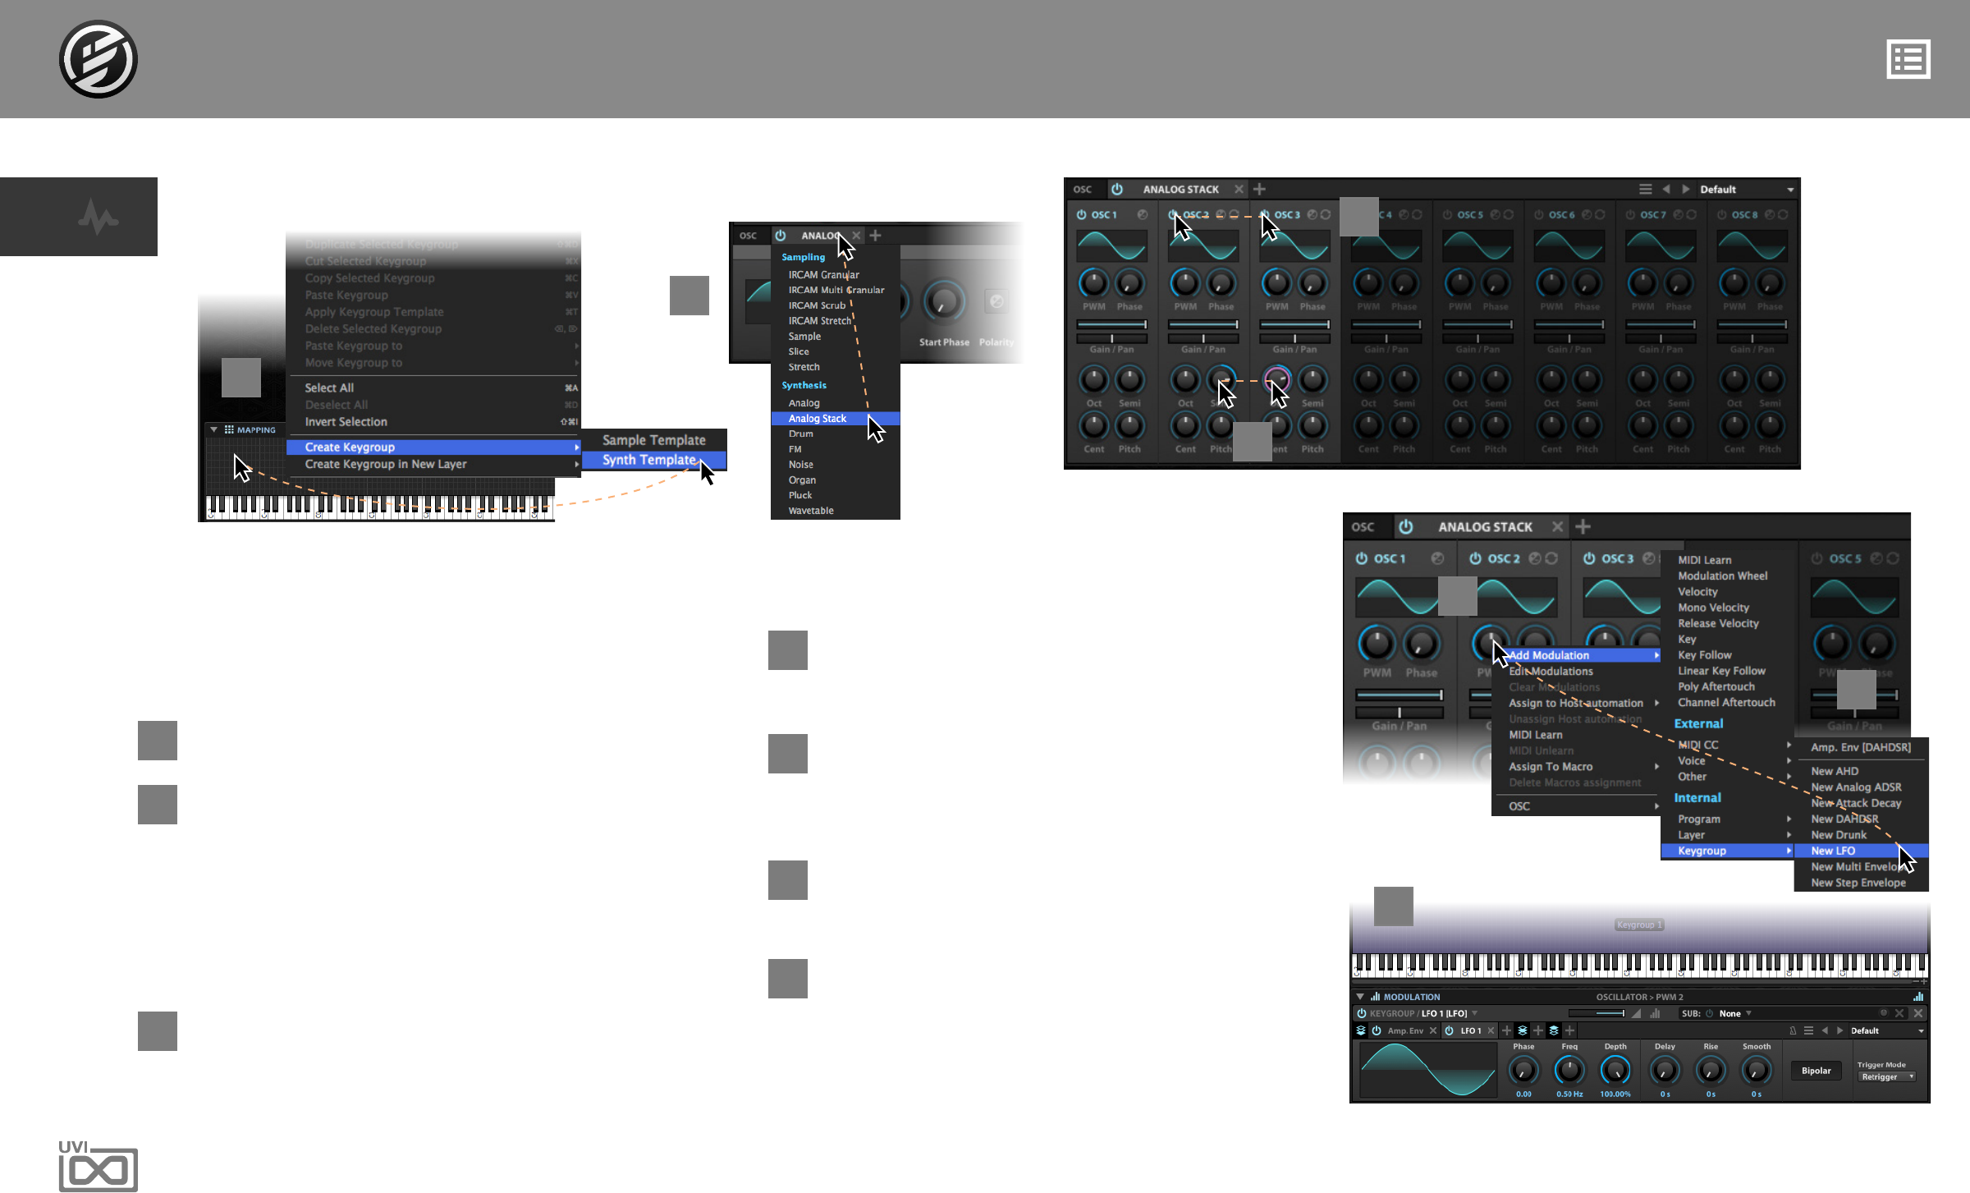Open the Trigger Mode Retrigger dropdown
This screenshot has width=1970, height=1193.
click(x=1886, y=1076)
